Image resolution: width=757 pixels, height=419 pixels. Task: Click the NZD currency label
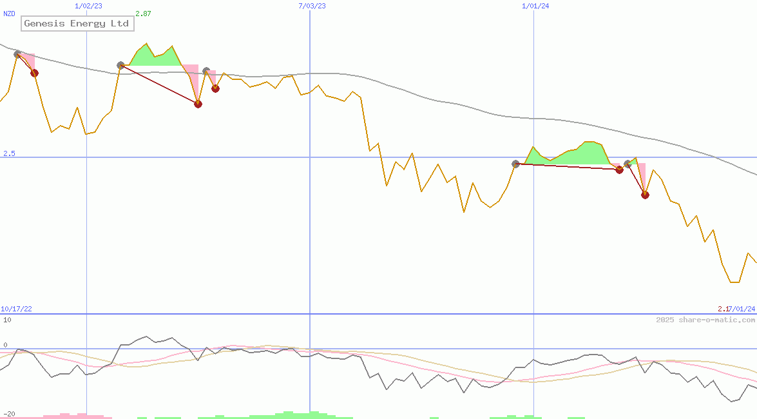tap(10, 14)
